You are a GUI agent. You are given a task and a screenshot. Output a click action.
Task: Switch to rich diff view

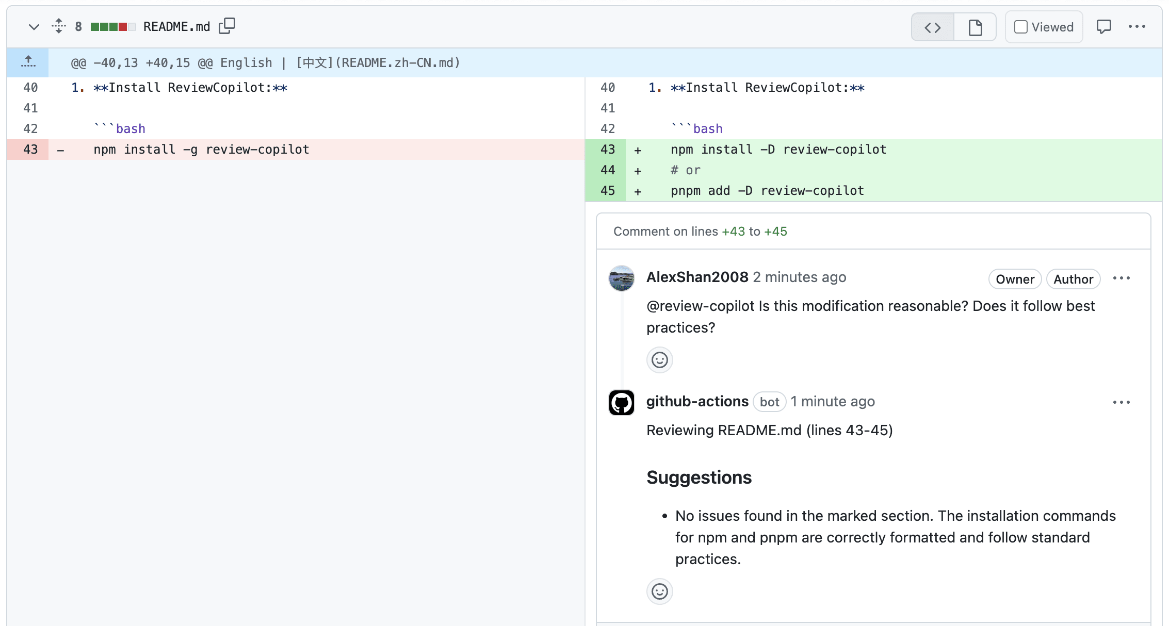click(x=975, y=27)
